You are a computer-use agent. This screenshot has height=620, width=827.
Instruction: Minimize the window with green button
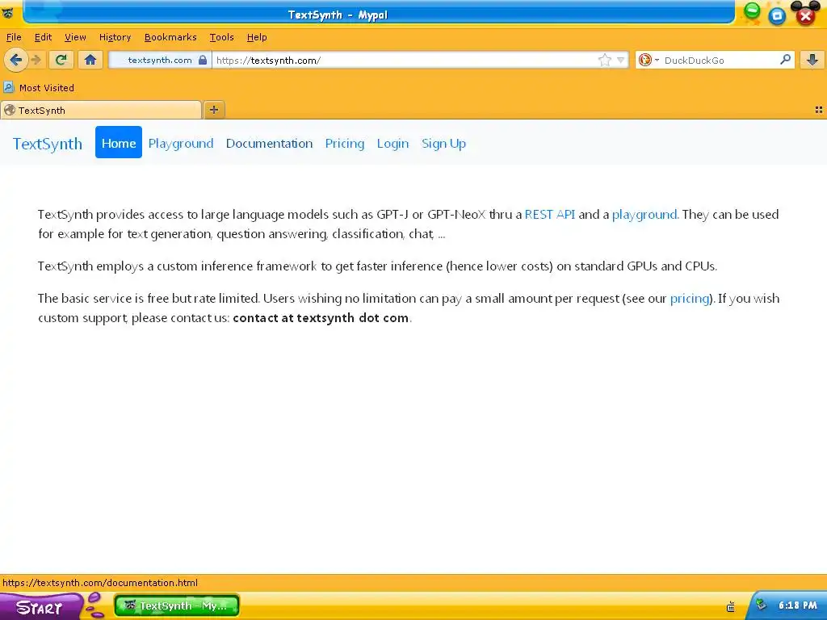pyautogui.click(x=752, y=11)
